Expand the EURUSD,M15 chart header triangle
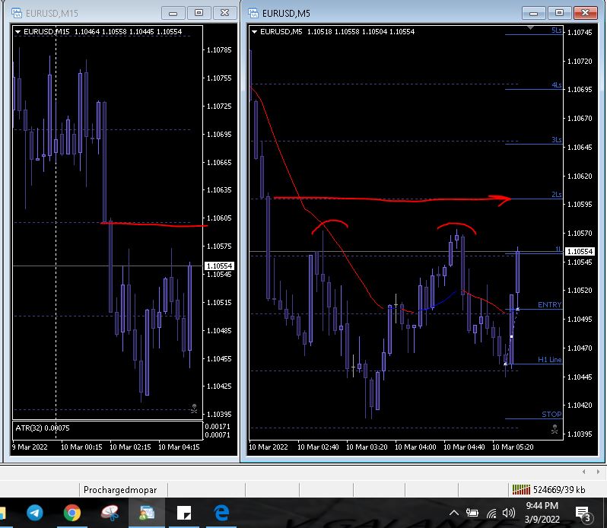This screenshot has height=528, width=607. pos(17,32)
